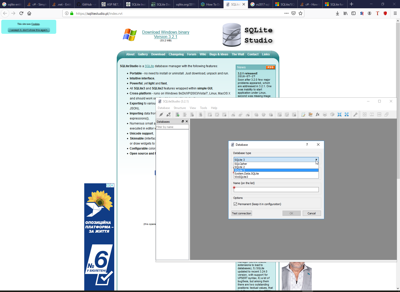Viewport: 400px width, 292px height.
Task: Collapse the Database type combo box arrow
Action: [x=316, y=160]
